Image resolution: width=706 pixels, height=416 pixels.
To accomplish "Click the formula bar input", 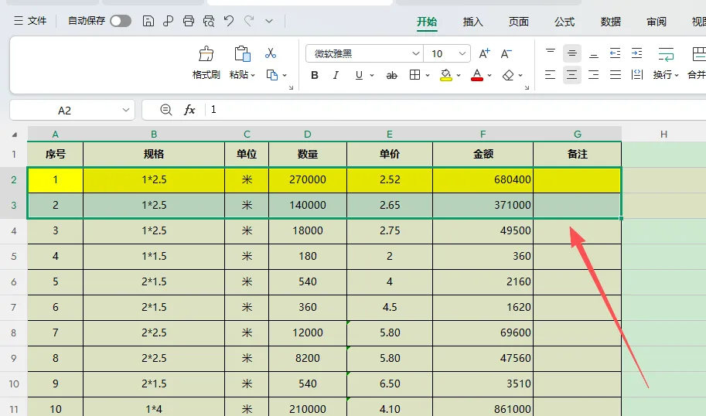I will point(456,110).
